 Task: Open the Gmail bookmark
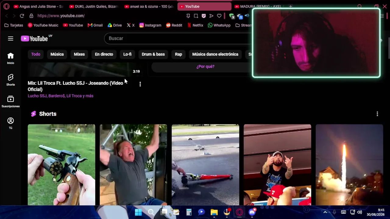click(95, 25)
